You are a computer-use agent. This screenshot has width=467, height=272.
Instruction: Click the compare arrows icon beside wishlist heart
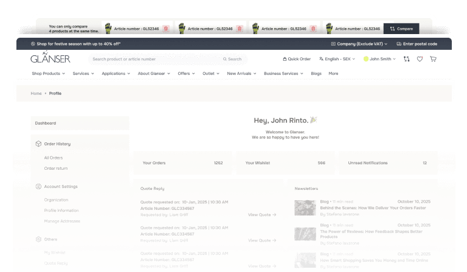[x=407, y=59]
